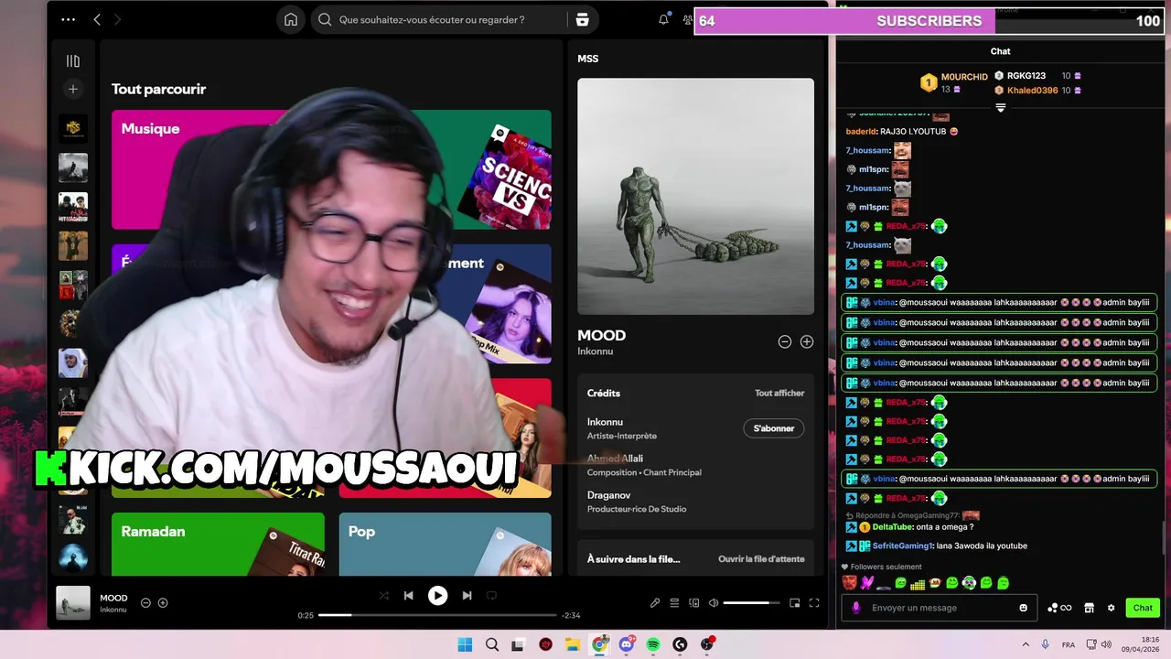
Task: Open the chat settings gear
Action: point(1112,608)
